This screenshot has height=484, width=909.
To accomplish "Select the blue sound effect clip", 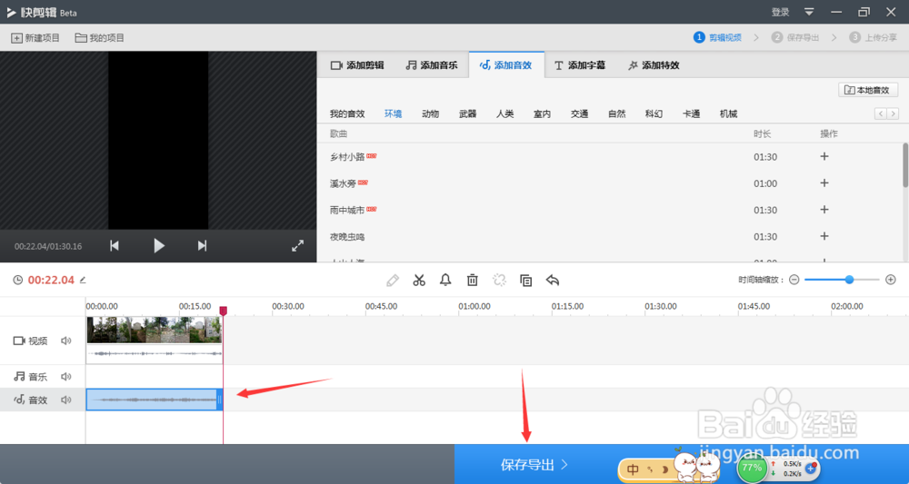I will (155, 400).
